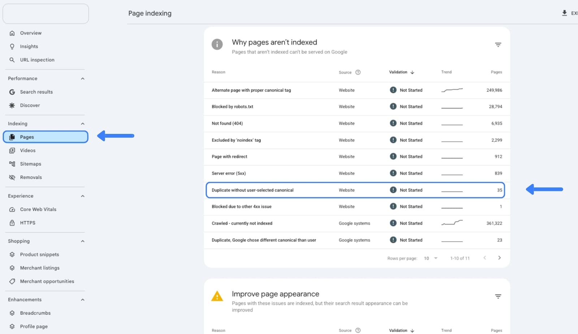Open the property selector box at top of sidebar
578x334 pixels.
tap(46, 14)
